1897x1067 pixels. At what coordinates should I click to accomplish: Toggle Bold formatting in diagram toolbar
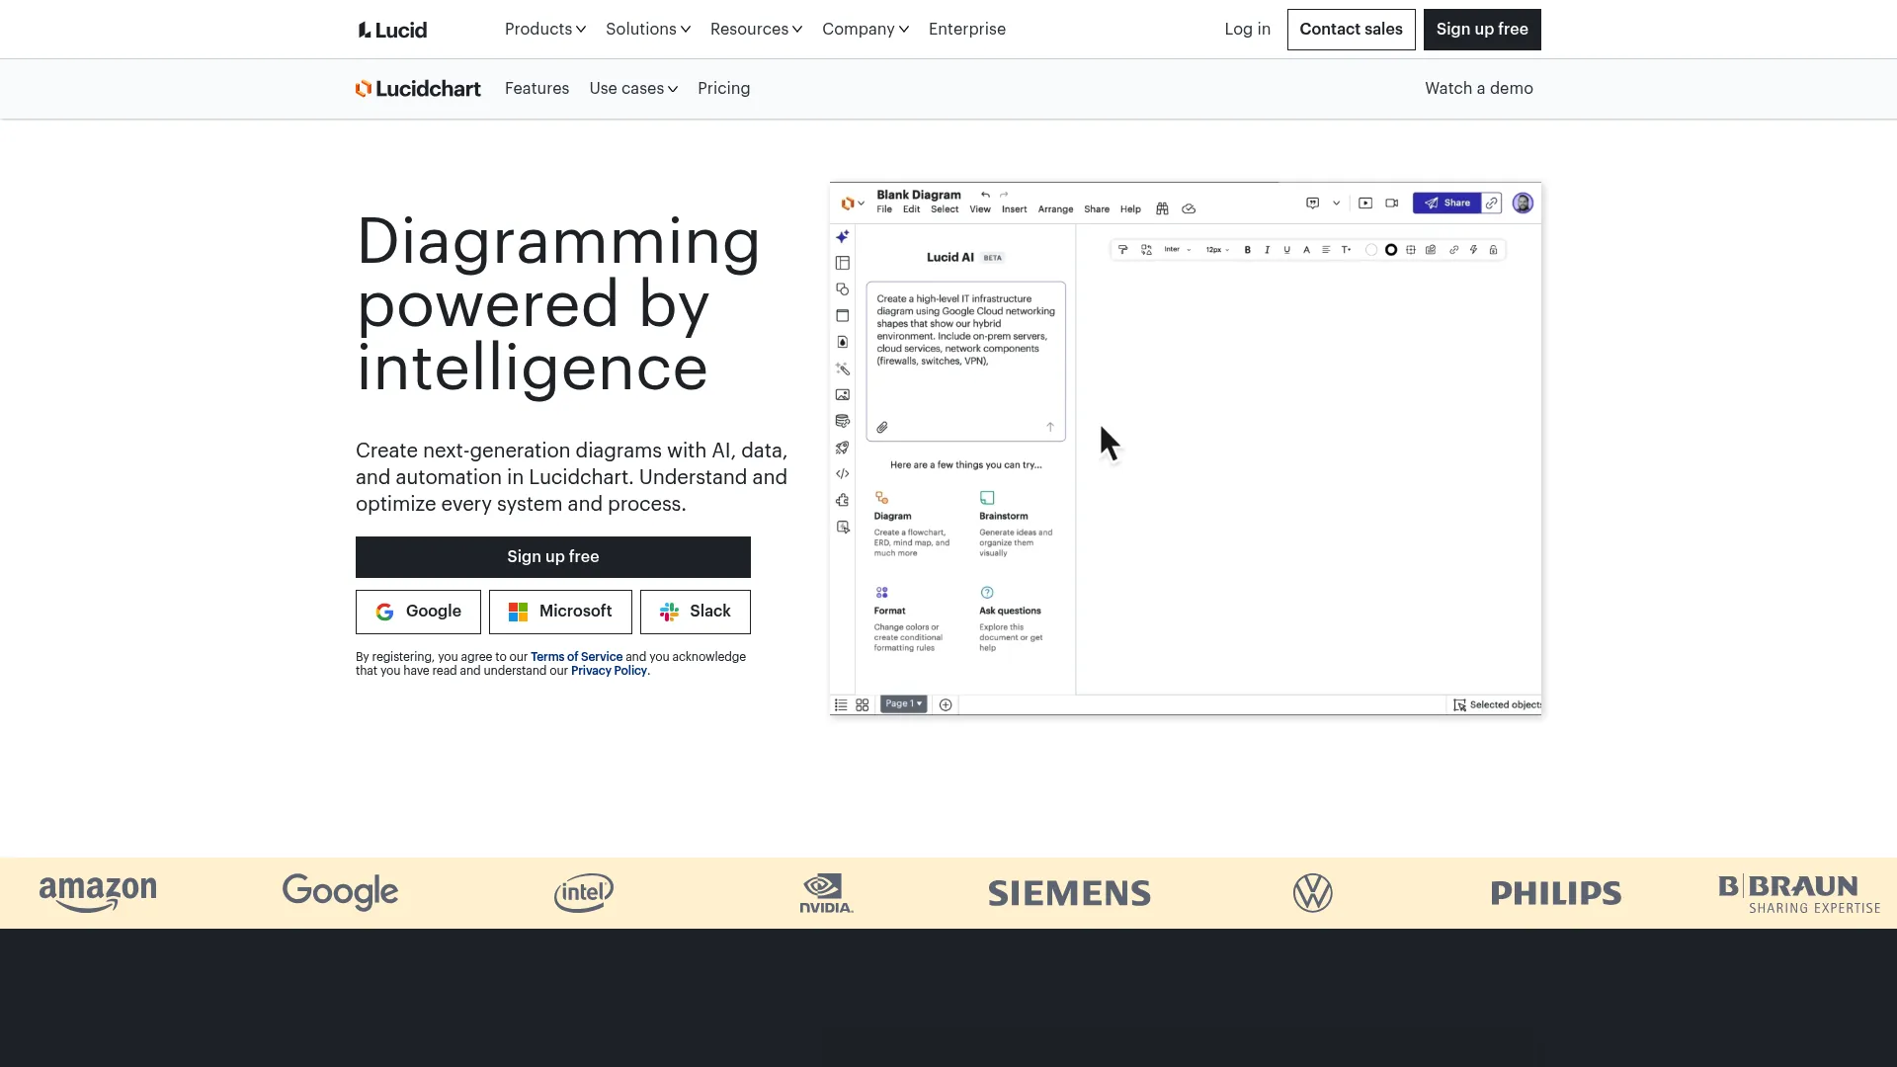[1247, 250]
